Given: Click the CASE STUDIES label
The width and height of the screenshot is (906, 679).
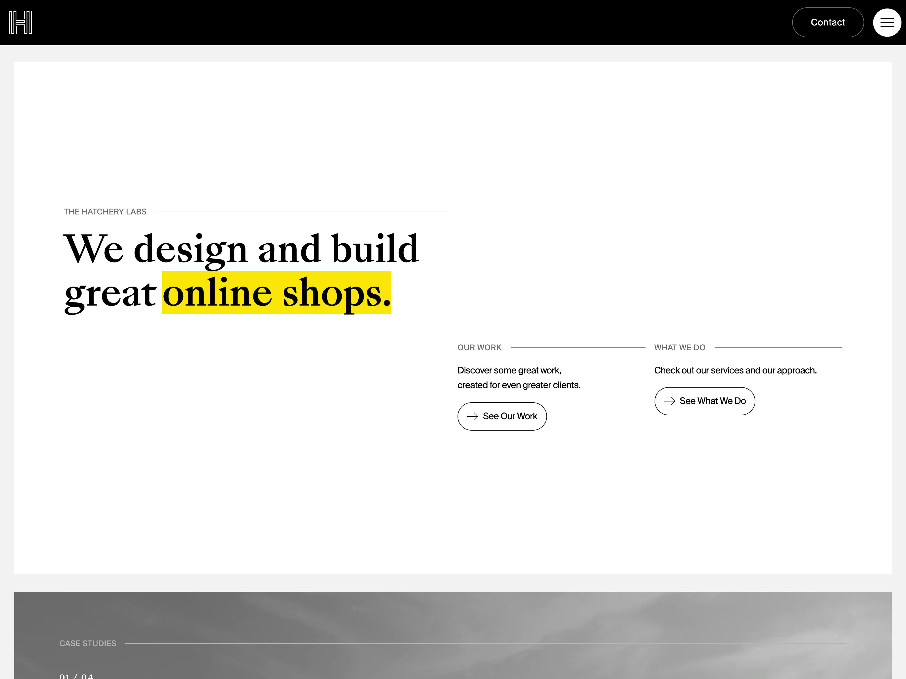Looking at the screenshot, I should coord(88,643).
